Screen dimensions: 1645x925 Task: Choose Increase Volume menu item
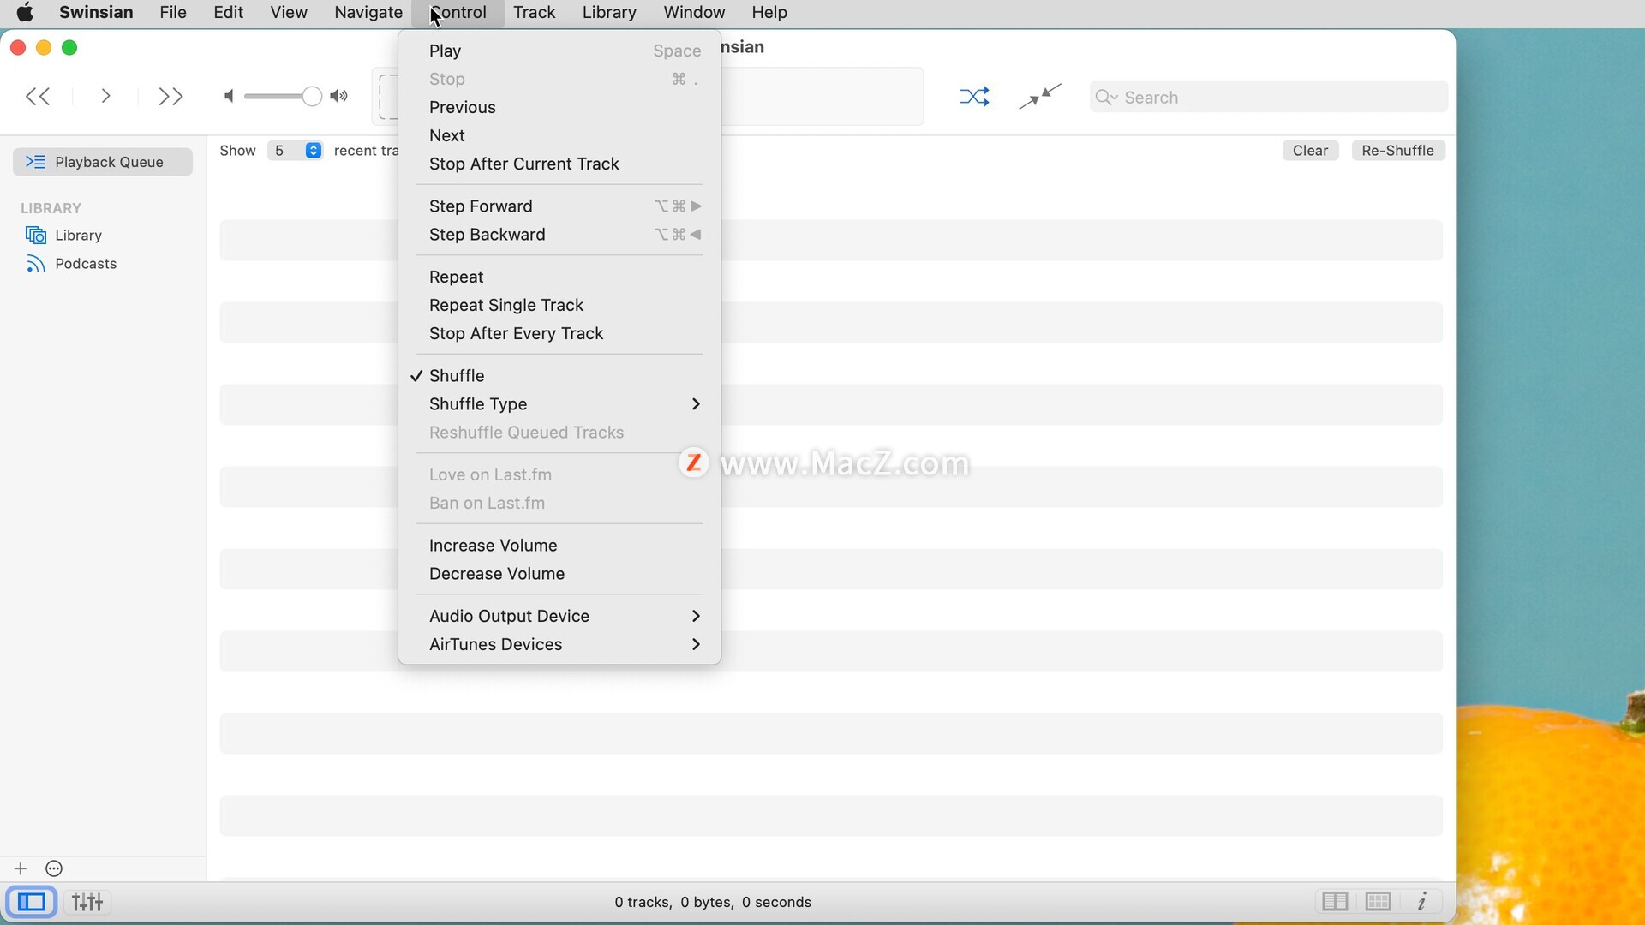pyautogui.click(x=559, y=545)
